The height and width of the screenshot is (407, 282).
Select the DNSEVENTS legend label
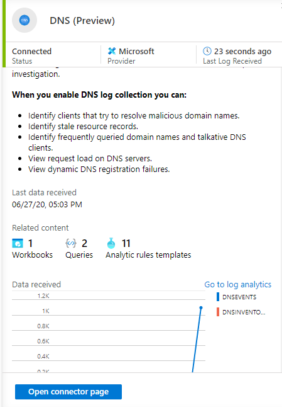coord(239,297)
